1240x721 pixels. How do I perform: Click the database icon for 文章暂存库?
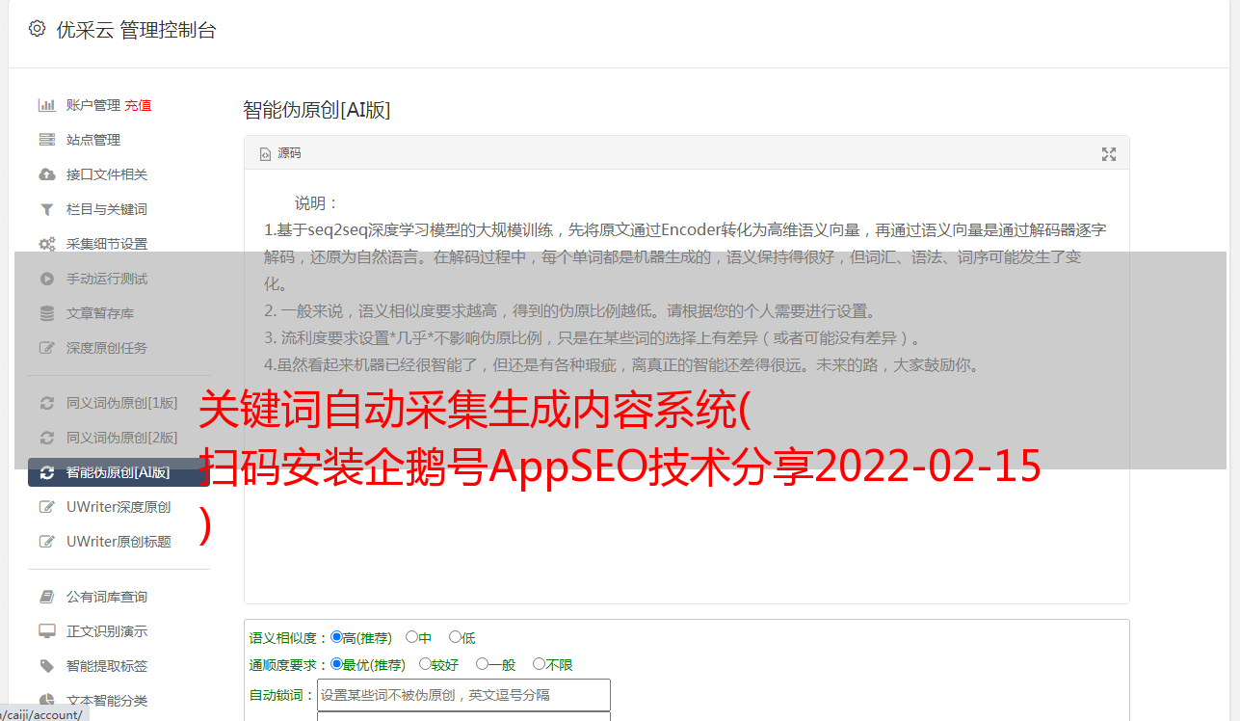46,313
